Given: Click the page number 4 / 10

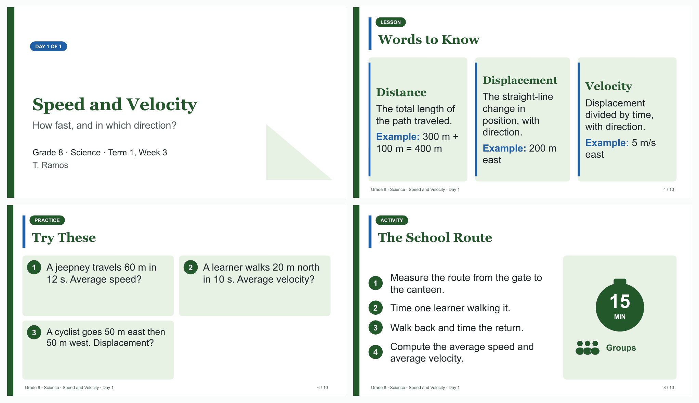Looking at the screenshot, I should pyautogui.click(x=669, y=190).
